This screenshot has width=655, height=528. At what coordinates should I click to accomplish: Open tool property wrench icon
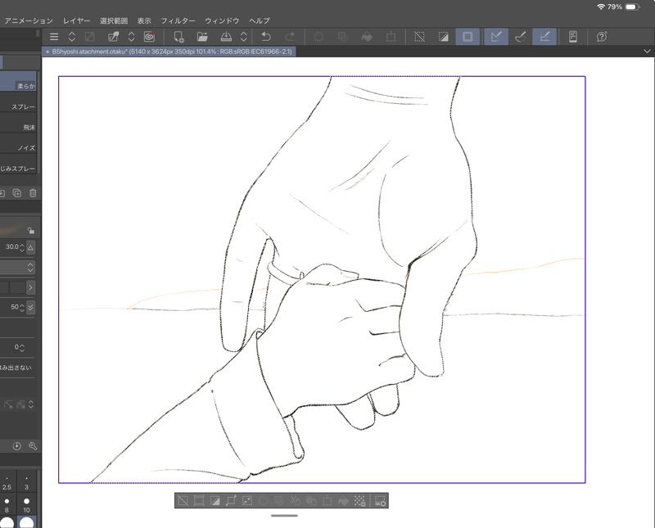[33, 446]
